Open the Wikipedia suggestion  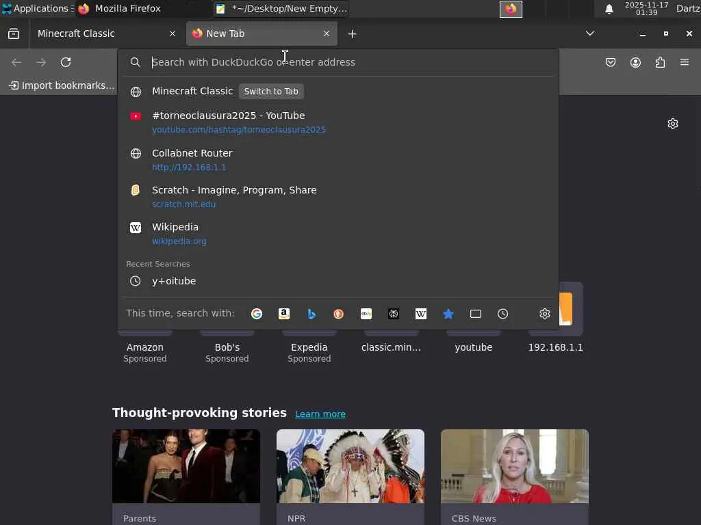[x=338, y=234]
